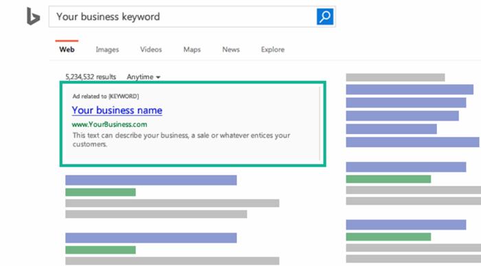Screen dimensions: 481x266
Task: Select the Explore tab
Action: click(273, 49)
